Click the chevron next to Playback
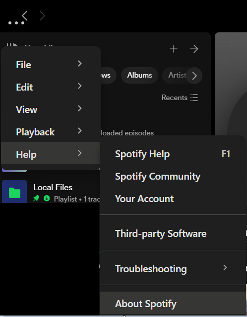This screenshot has height=317, width=247. click(80, 131)
